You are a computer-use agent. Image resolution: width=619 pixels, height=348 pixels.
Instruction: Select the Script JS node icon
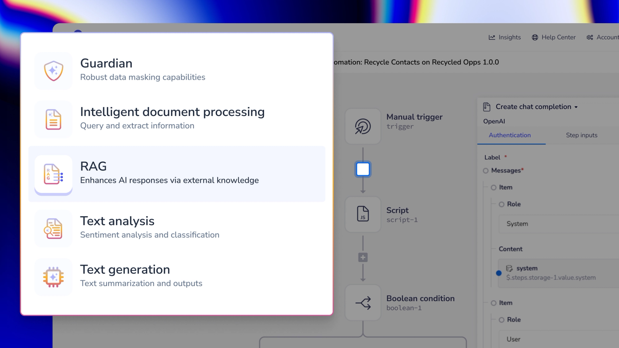[363, 214]
